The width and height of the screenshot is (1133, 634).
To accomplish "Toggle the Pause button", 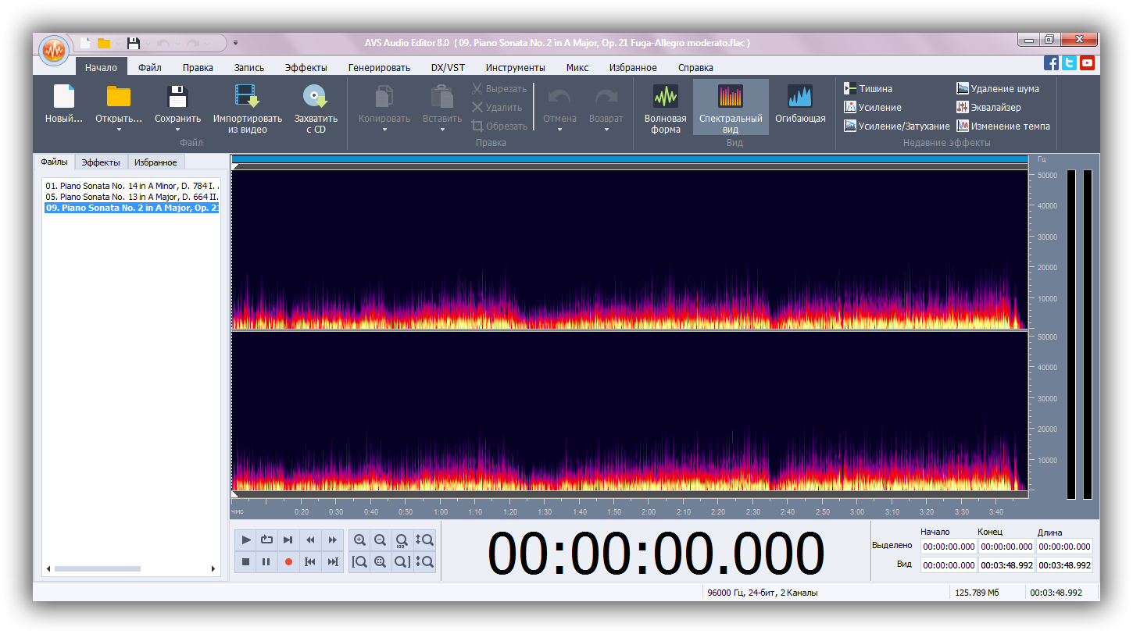I will click(x=266, y=561).
